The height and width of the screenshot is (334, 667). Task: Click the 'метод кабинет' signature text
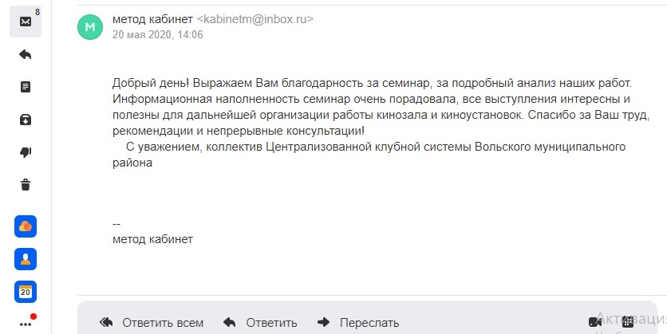coord(152,239)
